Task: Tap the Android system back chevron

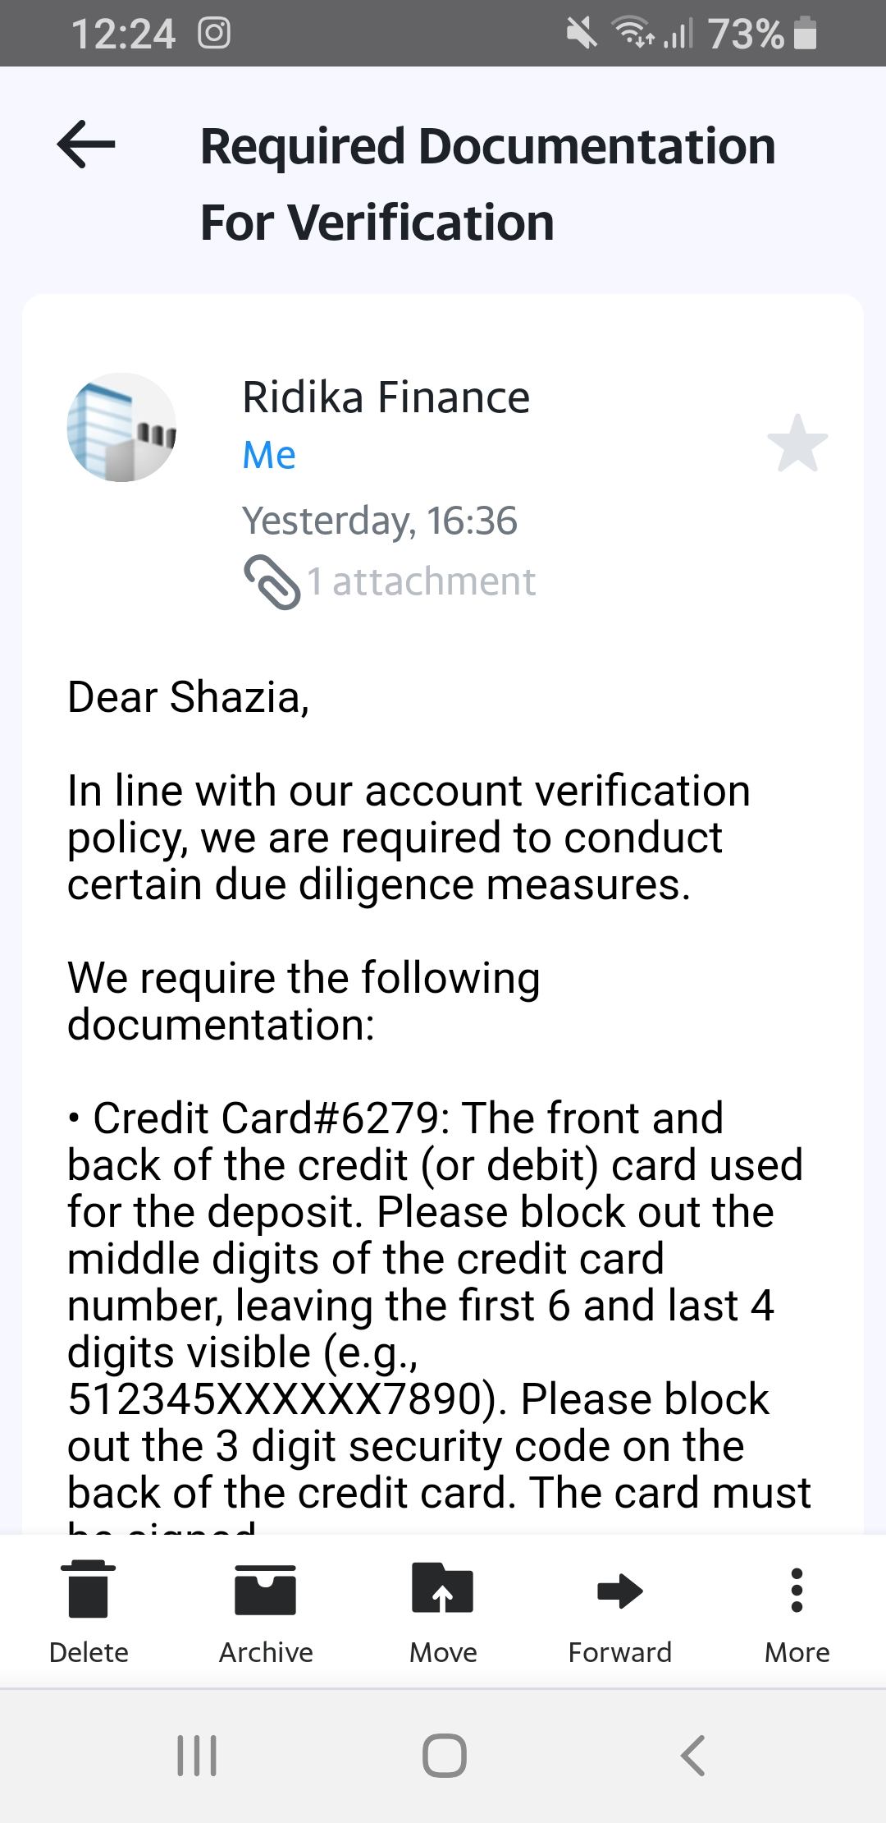Action: point(692,1756)
